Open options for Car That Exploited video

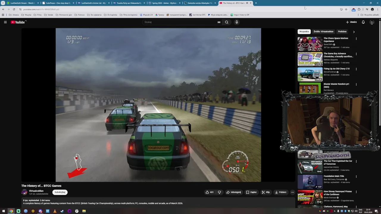(356, 161)
